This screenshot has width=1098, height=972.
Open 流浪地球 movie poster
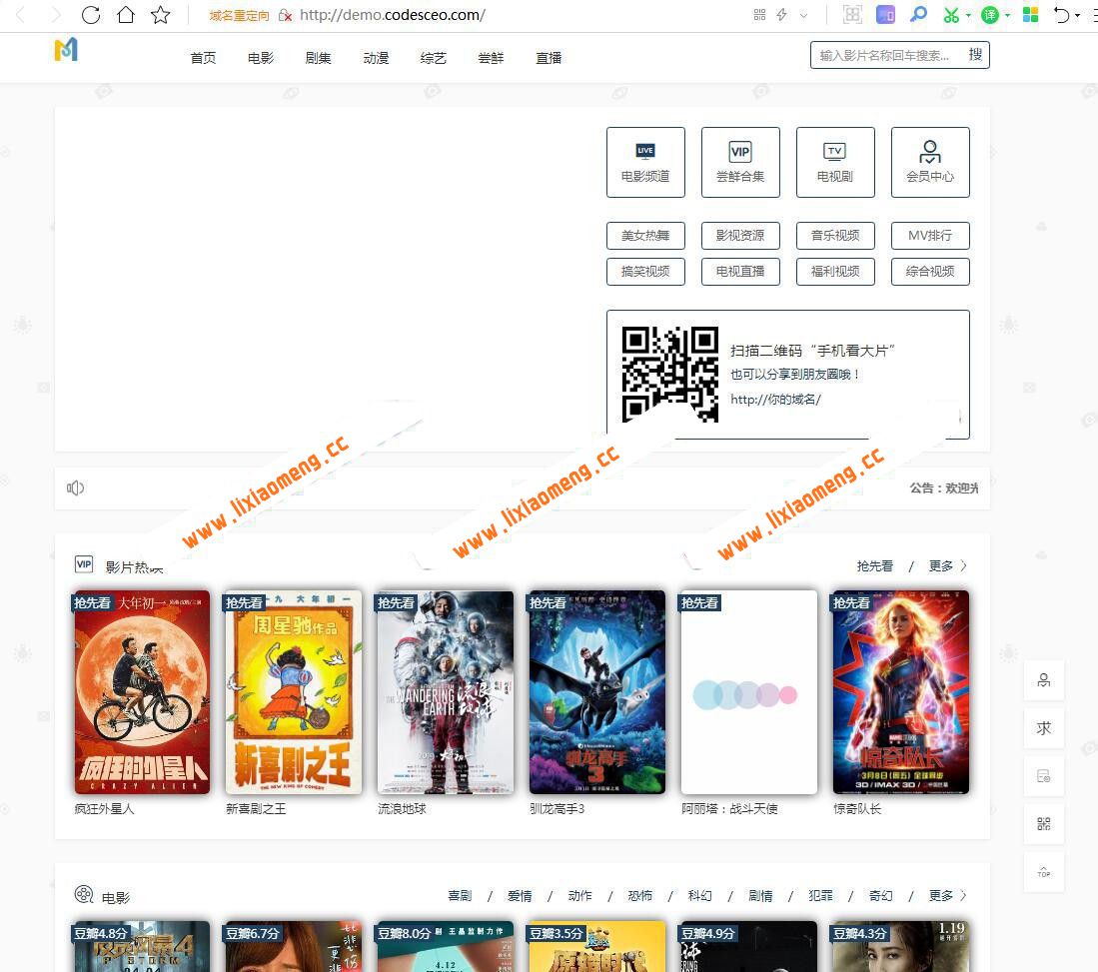click(x=446, y=692)
